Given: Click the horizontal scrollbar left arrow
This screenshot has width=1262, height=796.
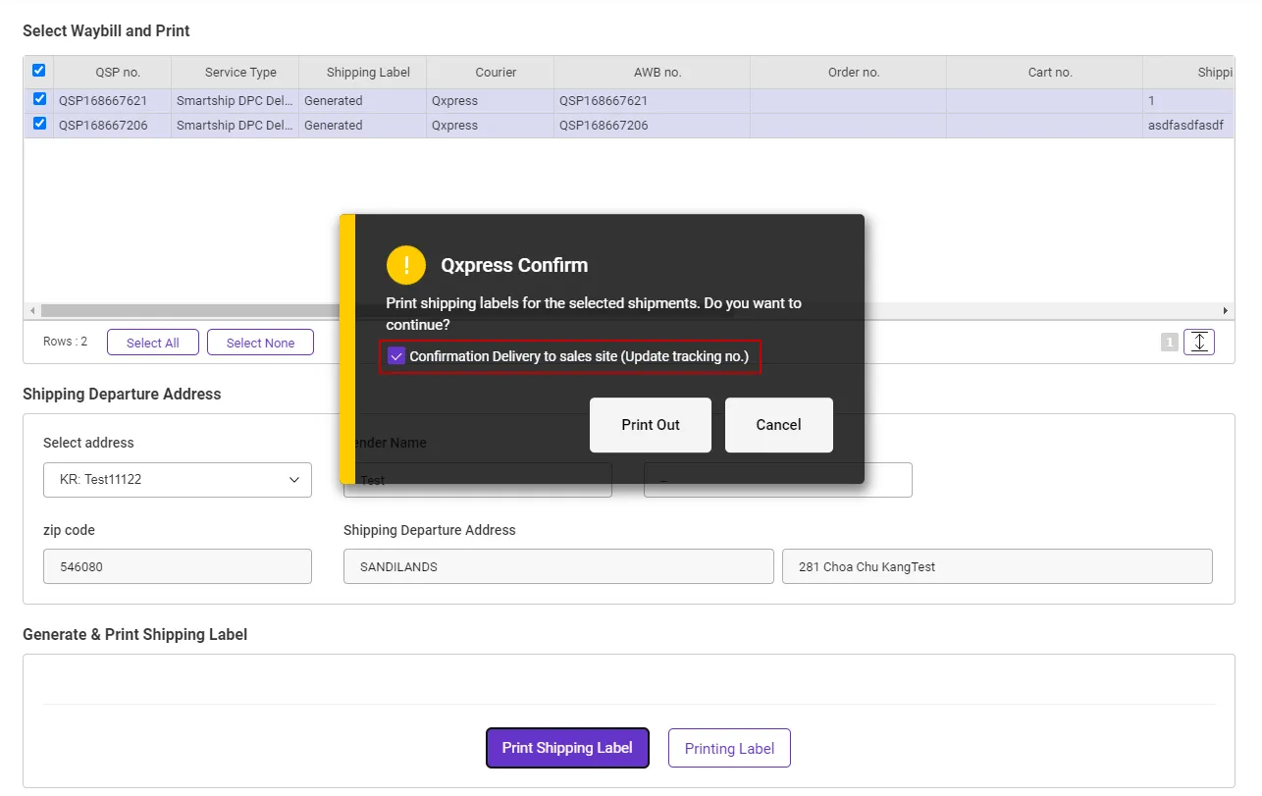Looking at the screenshot, I should pos(32,310).
